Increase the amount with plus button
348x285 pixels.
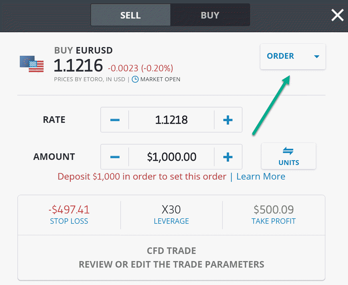click(228, 157)
